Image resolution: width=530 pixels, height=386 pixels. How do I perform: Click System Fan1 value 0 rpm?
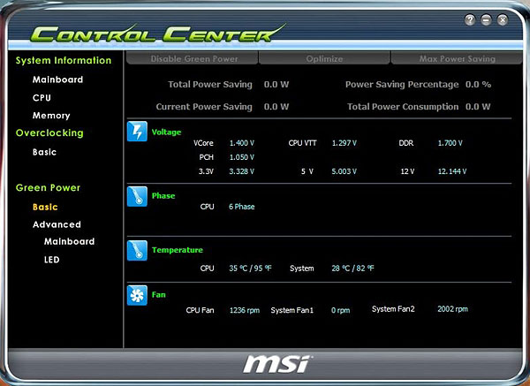[340, 310]
